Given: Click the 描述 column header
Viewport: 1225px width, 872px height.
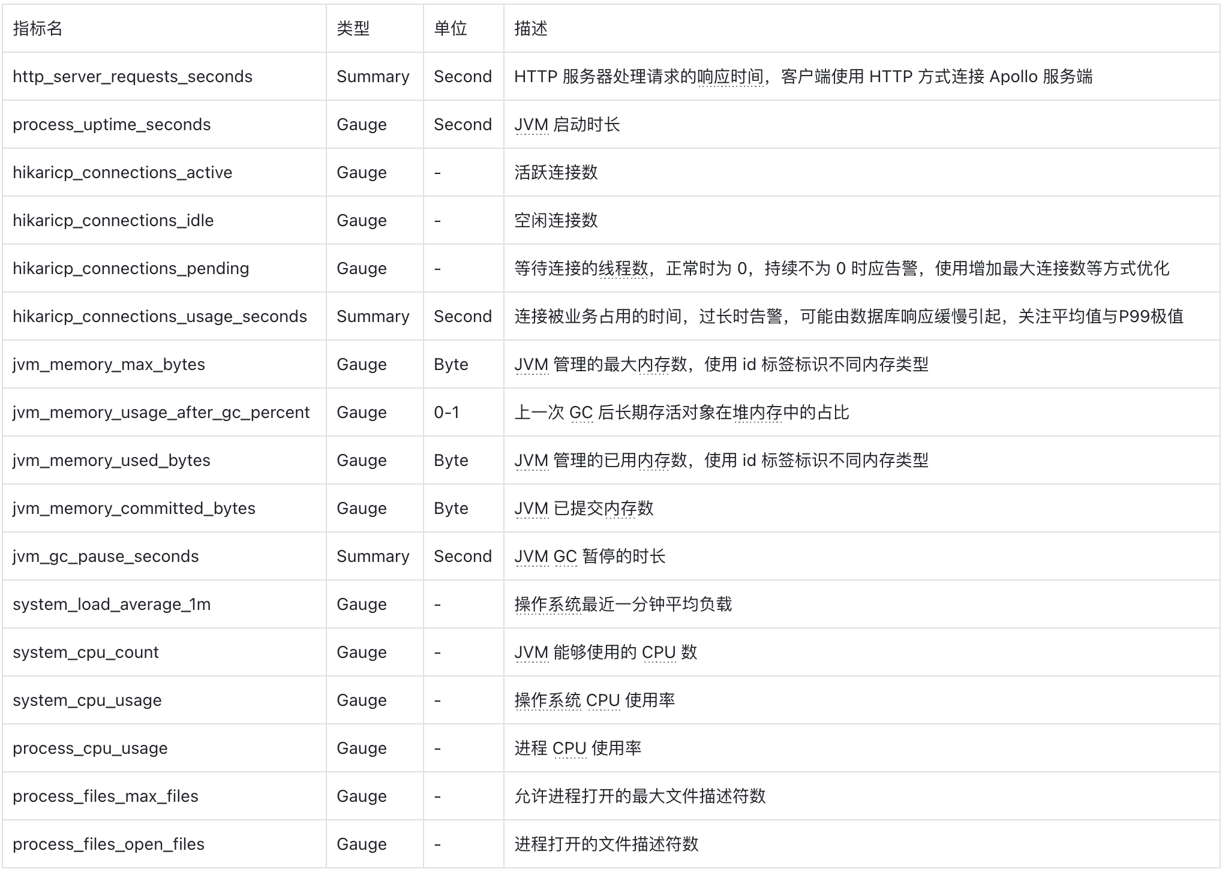Looking at the screenshot, I should (530, 28).
